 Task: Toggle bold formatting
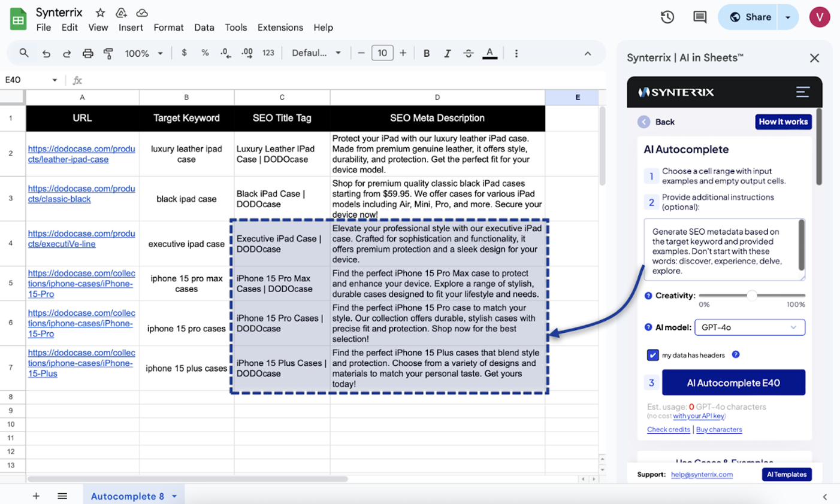[427, 53]
